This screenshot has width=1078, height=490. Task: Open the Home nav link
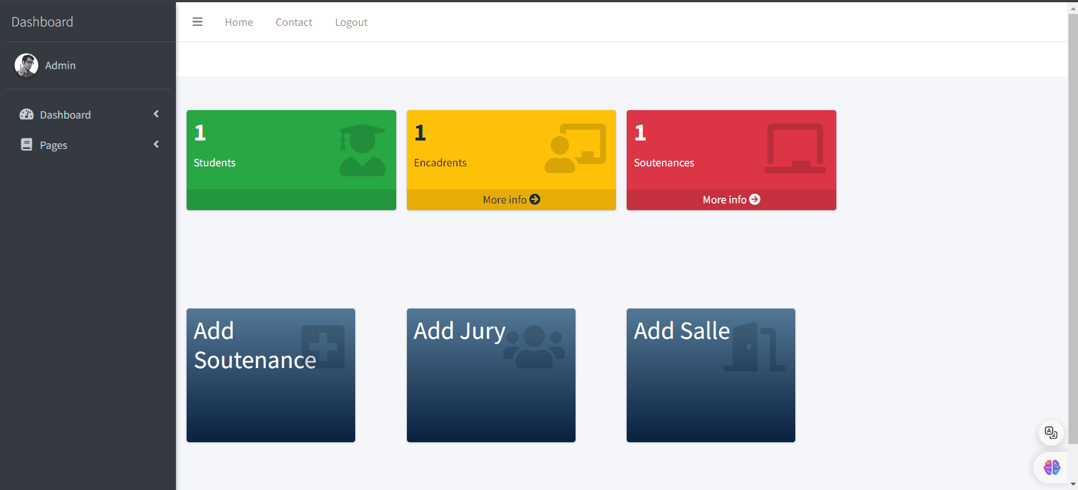click(x=239, y=22)
